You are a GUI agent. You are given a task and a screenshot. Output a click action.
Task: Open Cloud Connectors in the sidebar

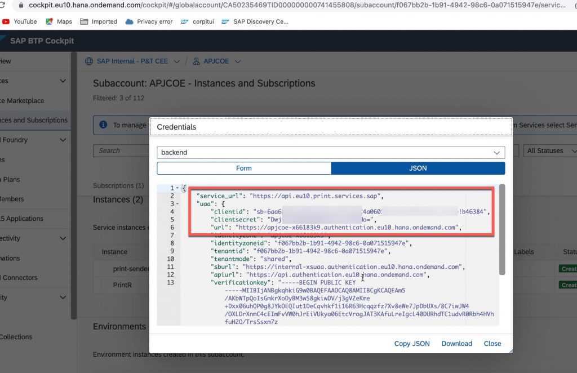[19, 278]
